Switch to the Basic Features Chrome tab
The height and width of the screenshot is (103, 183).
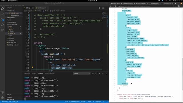click(154, 3)
